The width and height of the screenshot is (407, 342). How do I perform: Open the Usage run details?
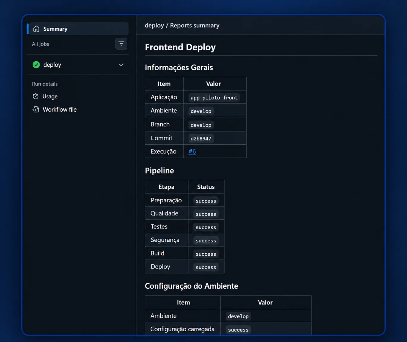[50, 96]
